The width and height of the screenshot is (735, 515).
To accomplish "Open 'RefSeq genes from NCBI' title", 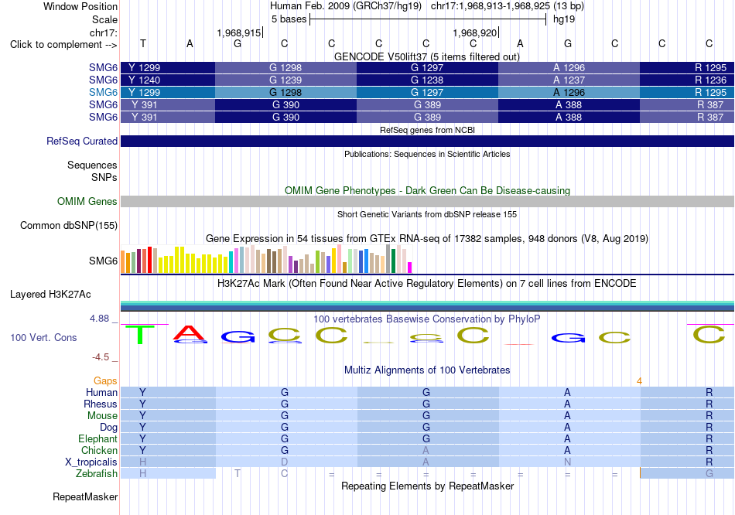I will [427, 130].
